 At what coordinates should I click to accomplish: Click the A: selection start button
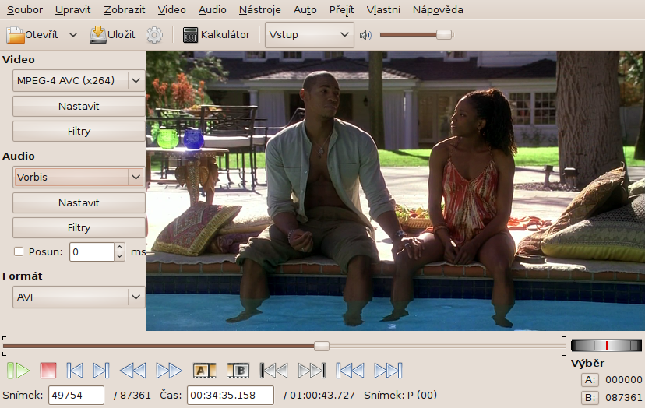click(x=590, y=380)
